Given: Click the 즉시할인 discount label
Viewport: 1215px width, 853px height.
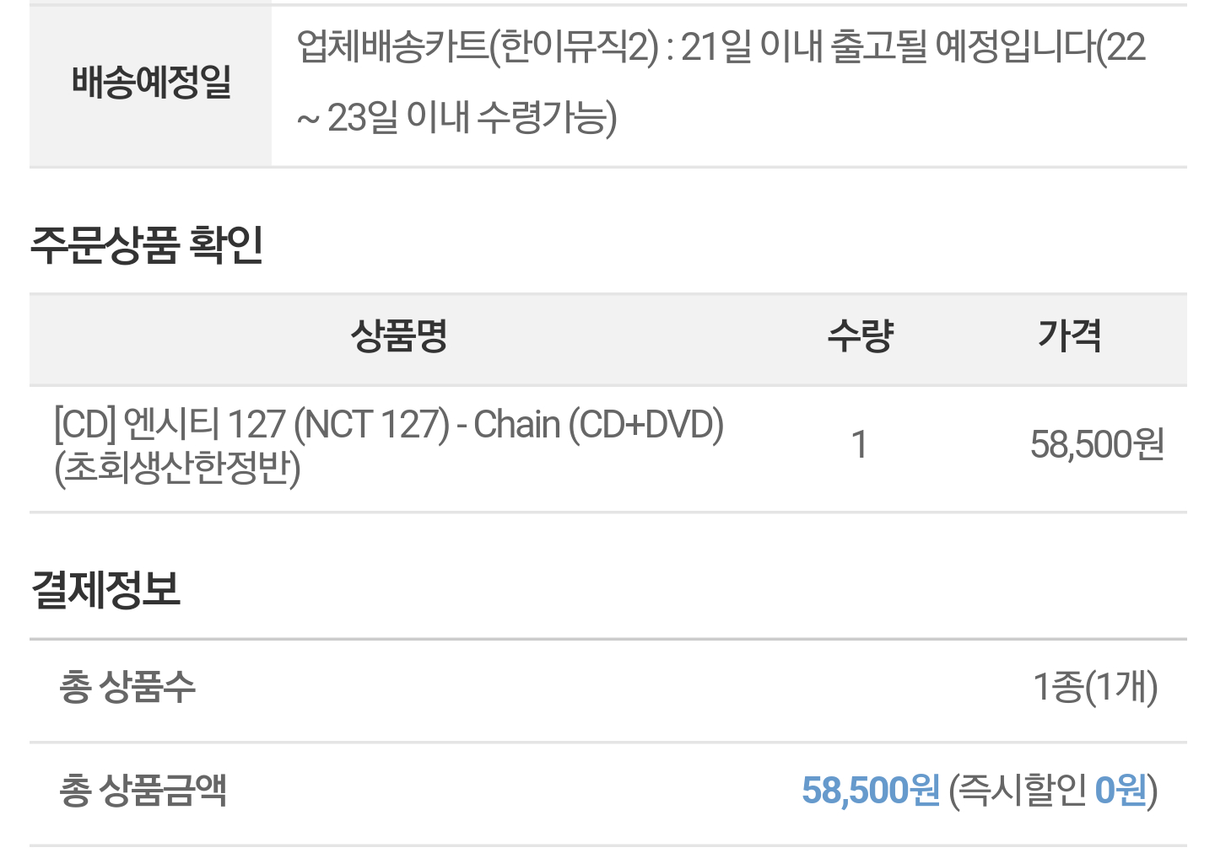Looking at the screenshot, I should [x=1023, y=791].
